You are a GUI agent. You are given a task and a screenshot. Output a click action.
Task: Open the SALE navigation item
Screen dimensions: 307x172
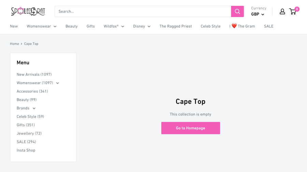pyautogui.click(x=268, y=26)
